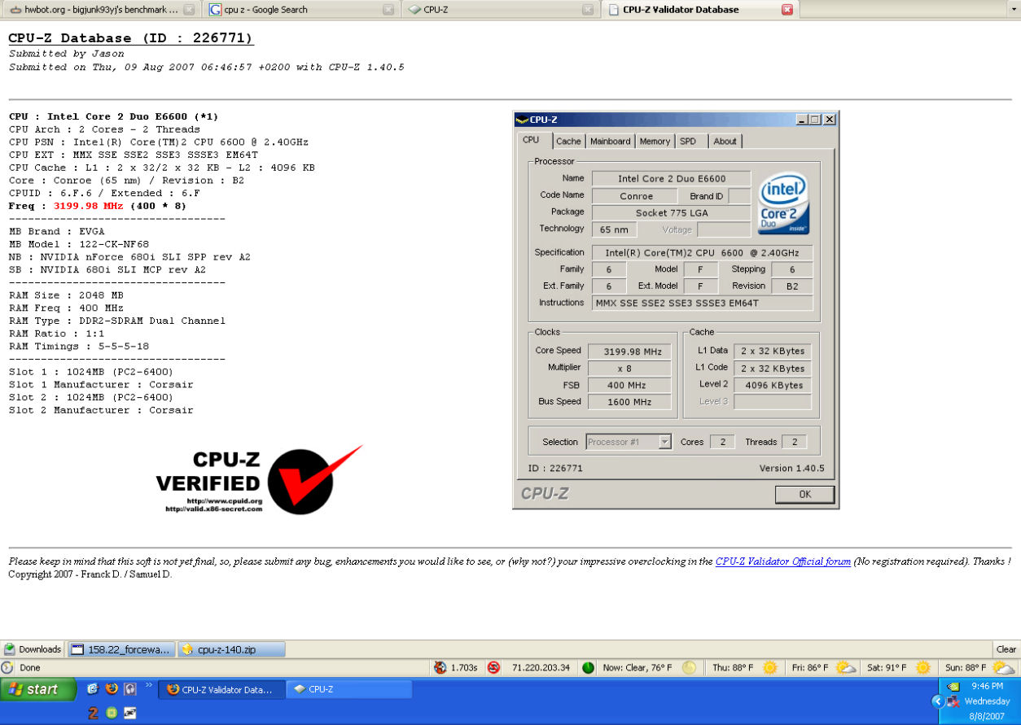Open the 158.22_forceware download item
Screen dimensions: 1021x725
pyautogui.click(x=121, y=649)
